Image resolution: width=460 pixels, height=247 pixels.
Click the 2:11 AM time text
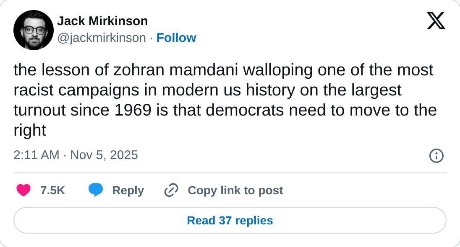[x=36, y=155]
